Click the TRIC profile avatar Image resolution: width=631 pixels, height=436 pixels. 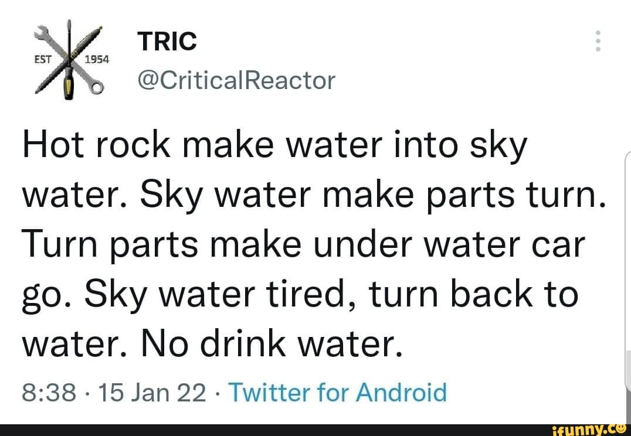click(x=67, y=59)
